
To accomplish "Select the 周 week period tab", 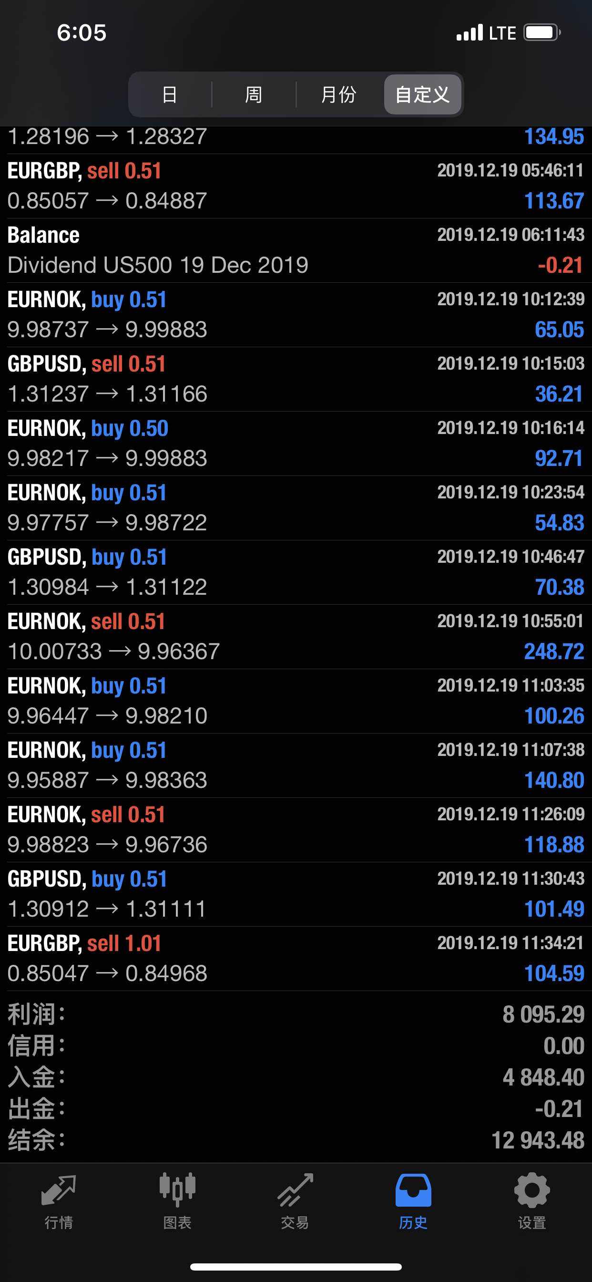I will click(x=254, y=94).
